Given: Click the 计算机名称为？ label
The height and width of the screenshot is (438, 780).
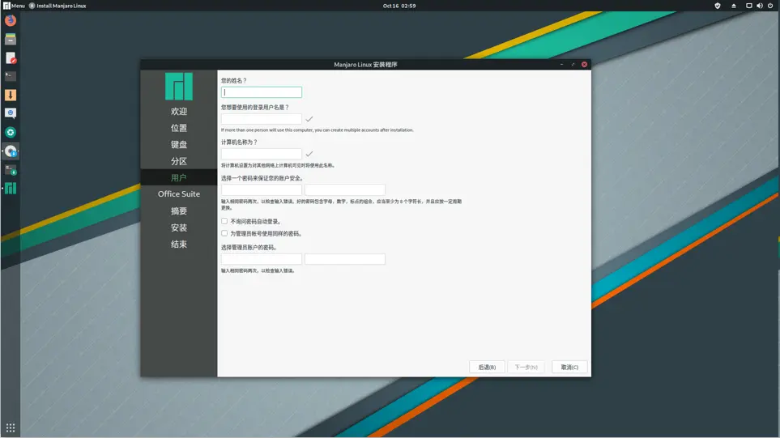Looking at the screenshot, I should pos(239,142).
